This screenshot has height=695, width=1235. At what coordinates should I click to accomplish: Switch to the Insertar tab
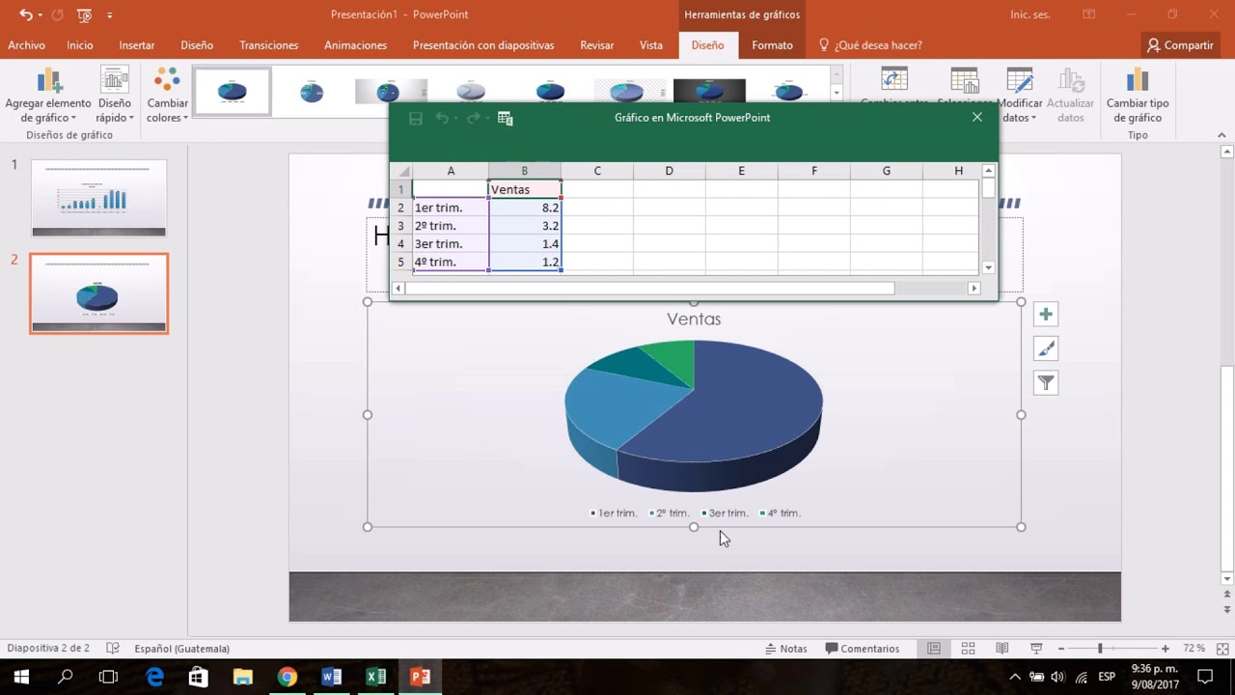pos(137,45)
